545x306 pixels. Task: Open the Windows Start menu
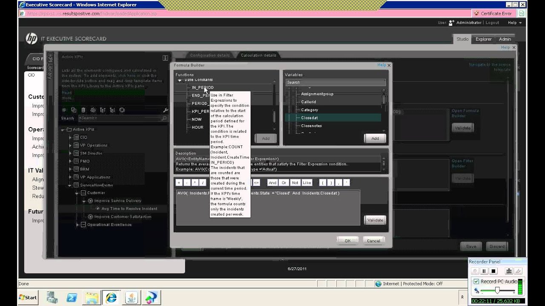click(x=28, y=297)
